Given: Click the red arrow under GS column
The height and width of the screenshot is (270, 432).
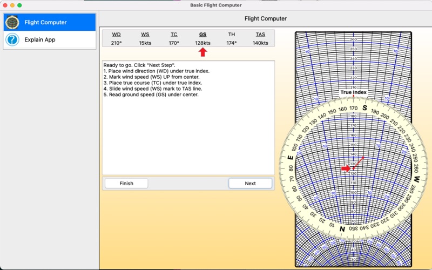Looking at the screenshot, I should [x=202, y=52].
